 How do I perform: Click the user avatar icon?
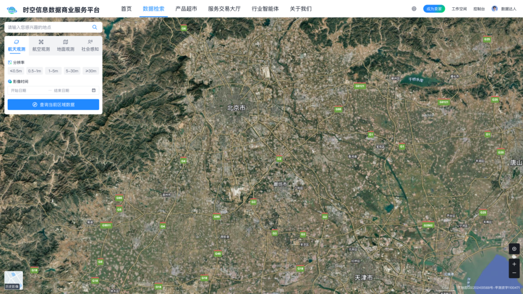tap(494, 9)
